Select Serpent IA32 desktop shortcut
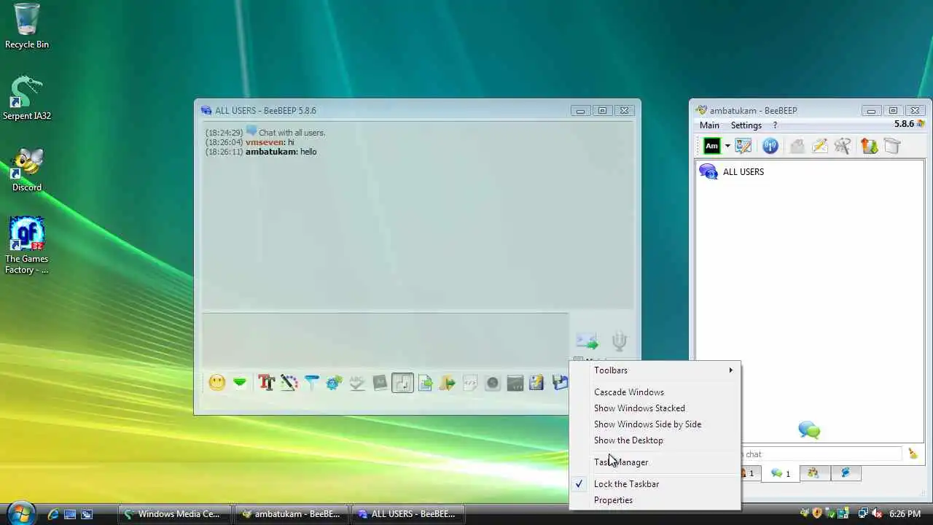 click(x=27, y=98)
